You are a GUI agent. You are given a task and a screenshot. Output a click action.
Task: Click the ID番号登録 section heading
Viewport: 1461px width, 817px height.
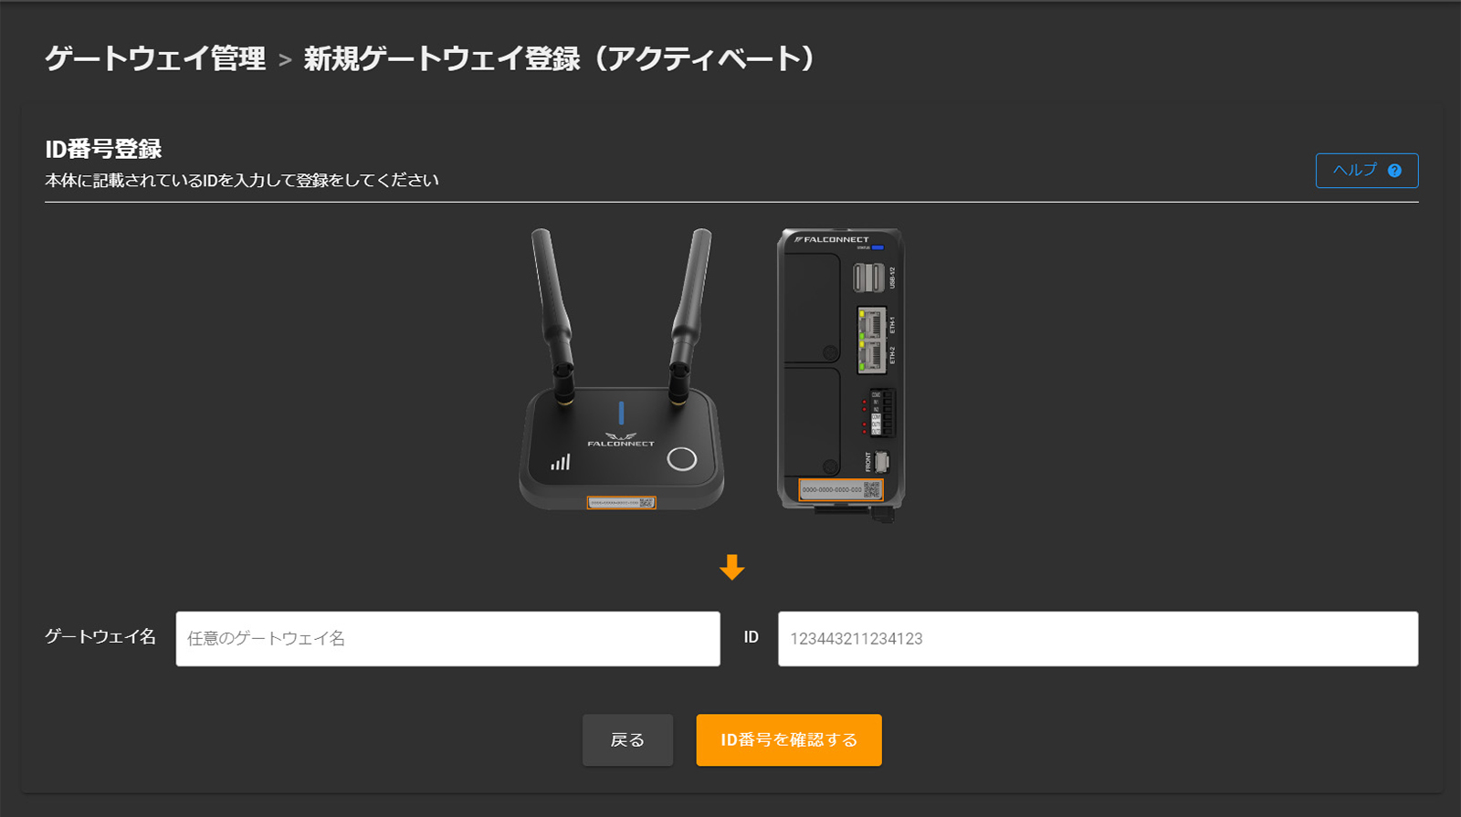pos(103,149)
